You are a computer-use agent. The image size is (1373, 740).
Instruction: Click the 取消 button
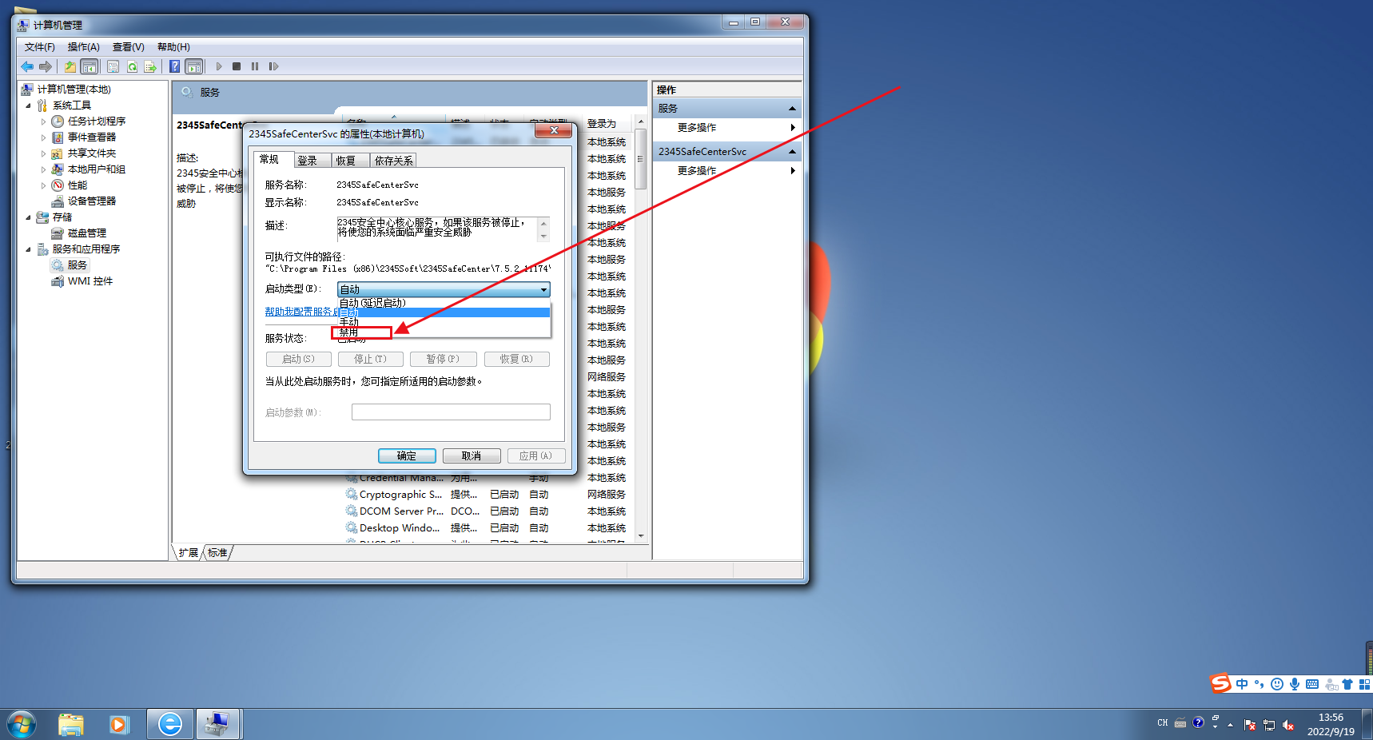pyautogui.click(x=472, y=456)
